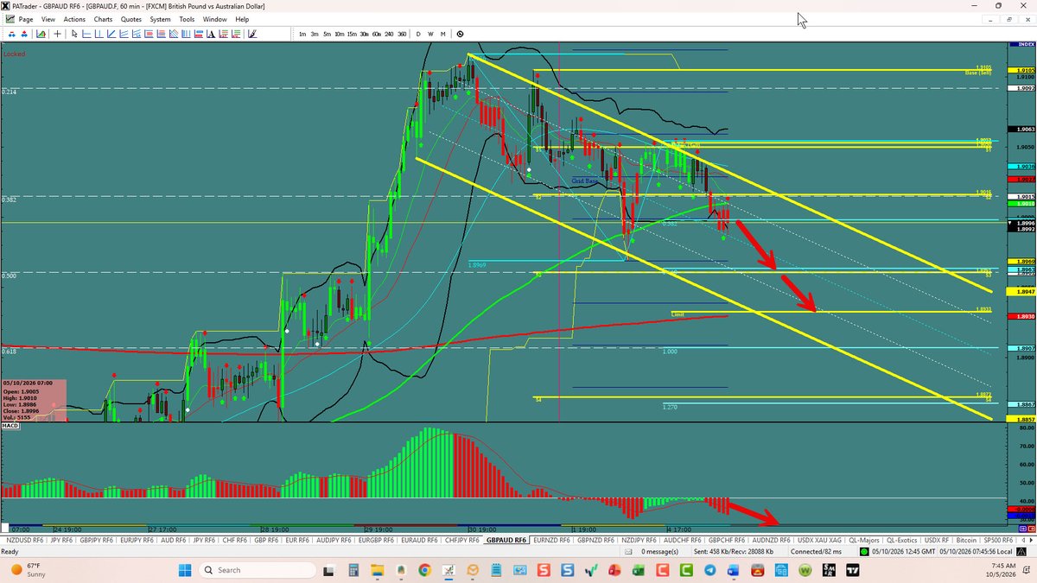The image size is (1037, 583).
Task: Open the Charts menu
Action: pos(103,19)
